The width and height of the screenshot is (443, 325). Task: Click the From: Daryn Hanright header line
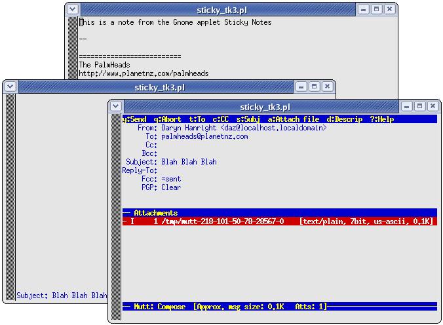pos(232,128)
